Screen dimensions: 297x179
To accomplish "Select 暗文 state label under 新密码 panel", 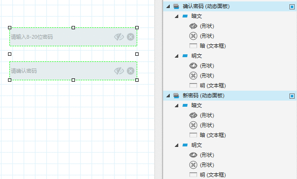I will 197,105.
